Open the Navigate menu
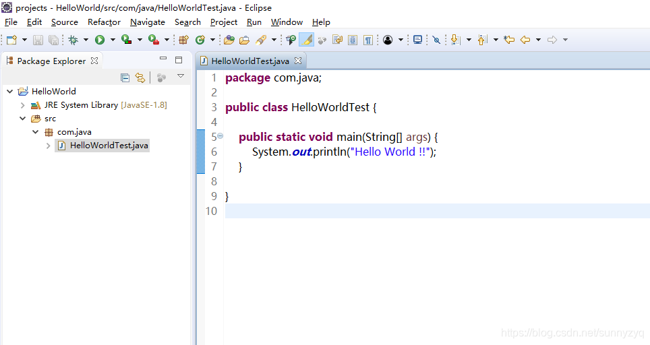Viewport: 650px width, 345px height. 148,22
